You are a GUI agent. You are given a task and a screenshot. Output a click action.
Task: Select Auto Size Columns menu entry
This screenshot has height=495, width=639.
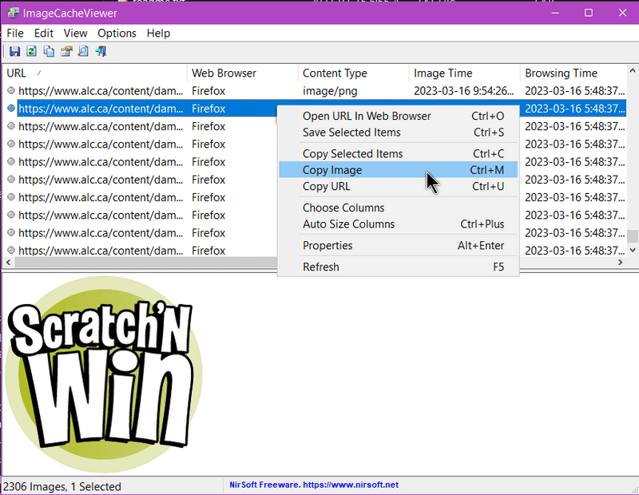click(x=398, y=224)
